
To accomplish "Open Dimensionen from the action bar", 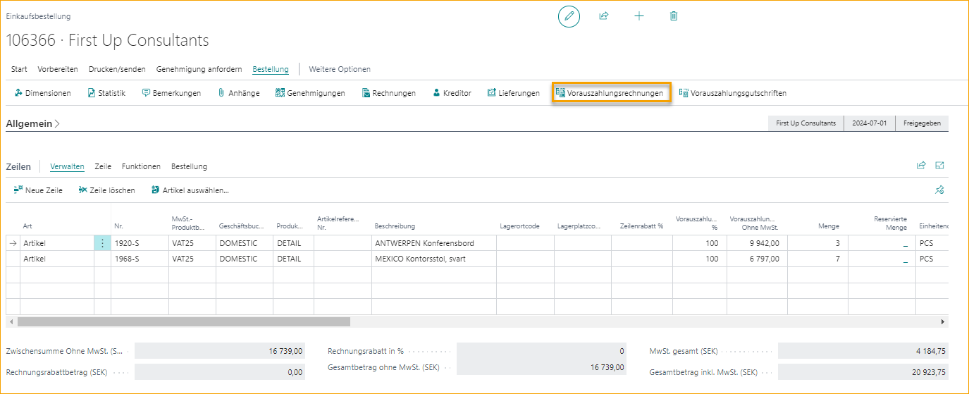I will tap(42, 93).
